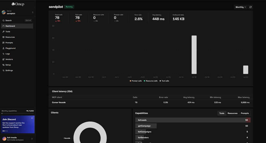
Task: Click the Discord banner carousel dots
Action: tap(5, 131)
